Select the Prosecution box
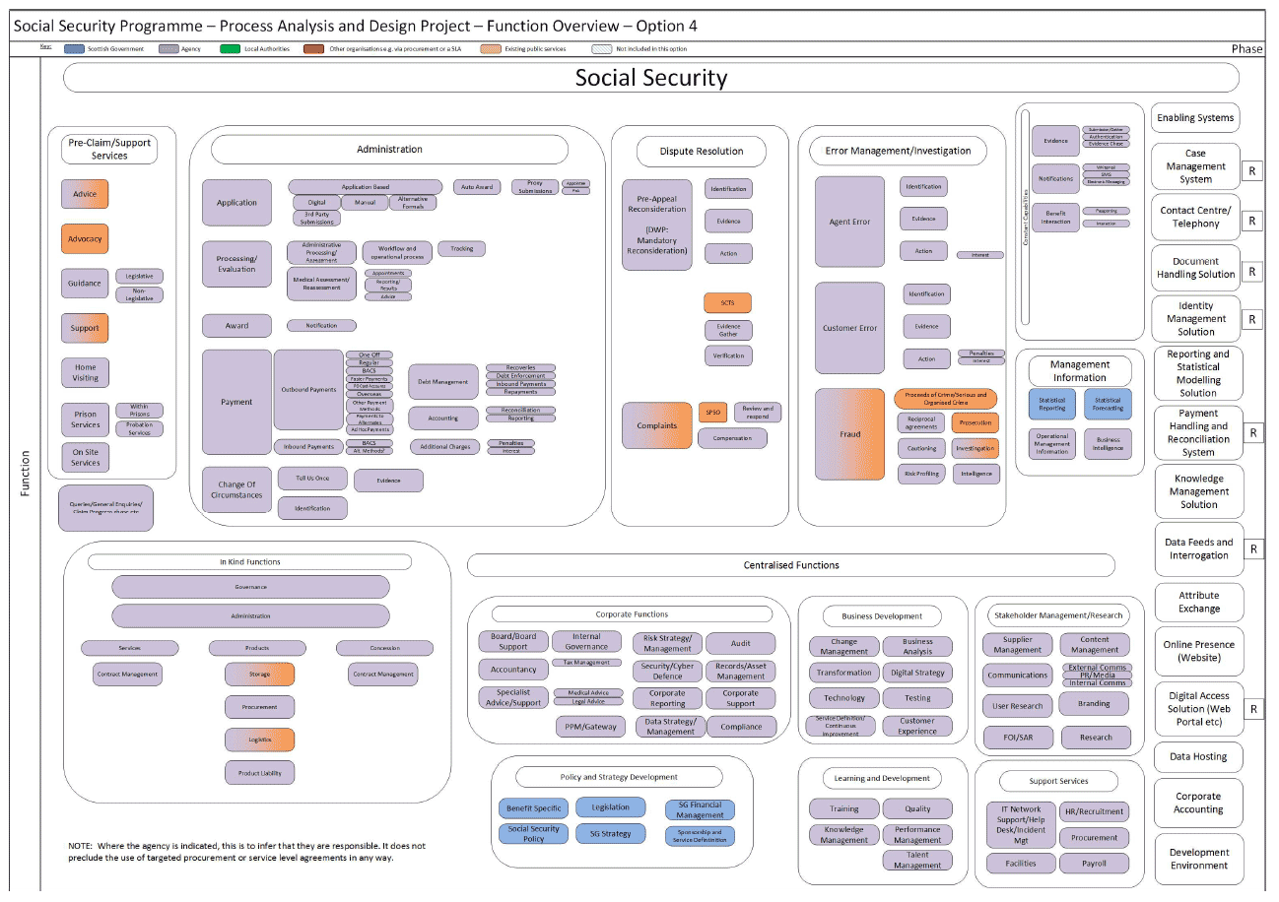This screenshot has width=1279, height=902. tap(975, 422)
